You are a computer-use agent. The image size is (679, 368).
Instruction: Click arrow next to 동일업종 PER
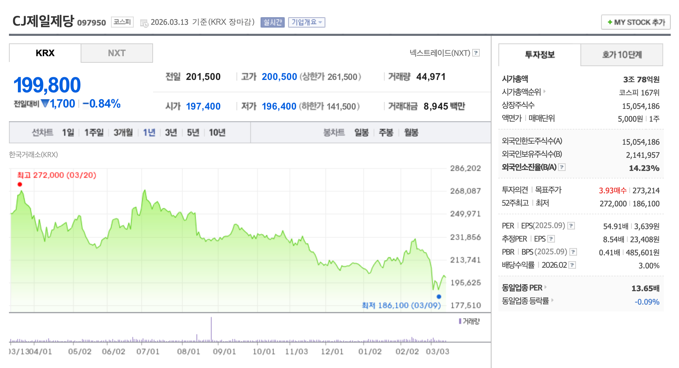(546, 287)
